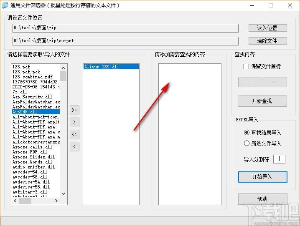
Task: Click the 导入分割符 input box
Action: pos(279,159)
